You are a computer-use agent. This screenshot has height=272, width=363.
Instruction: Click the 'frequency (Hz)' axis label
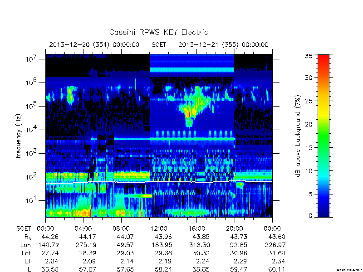[19, 136]
